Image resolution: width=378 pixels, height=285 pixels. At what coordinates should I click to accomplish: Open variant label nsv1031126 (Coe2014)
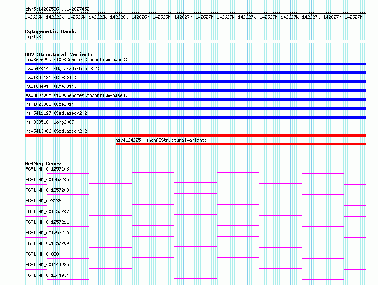(x=51, y=77)
